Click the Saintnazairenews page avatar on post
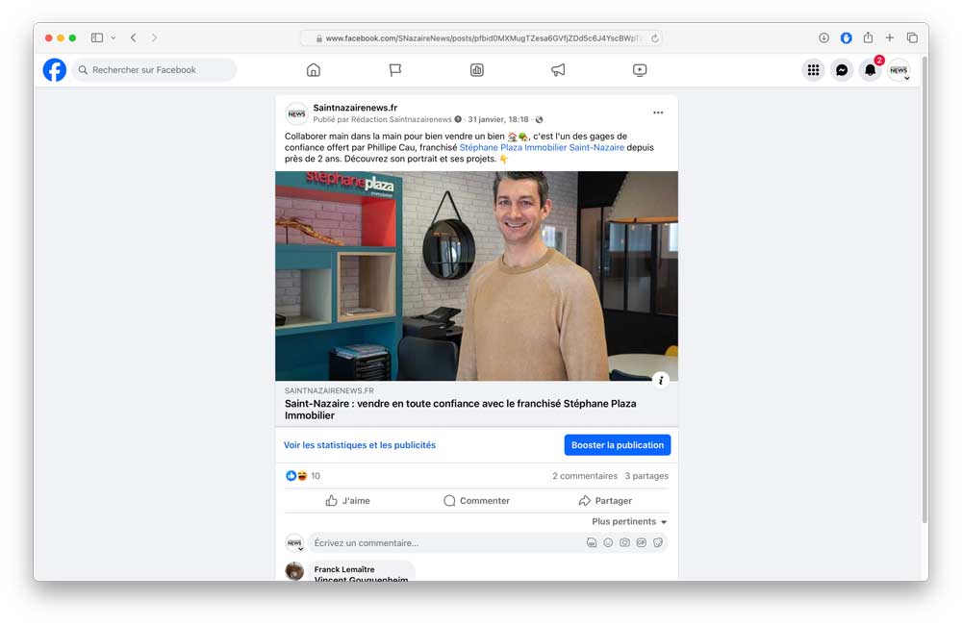 (296, 113)
